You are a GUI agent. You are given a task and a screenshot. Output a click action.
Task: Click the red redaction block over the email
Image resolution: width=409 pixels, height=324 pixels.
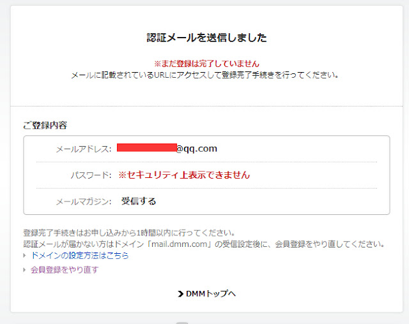click(147, 147)
